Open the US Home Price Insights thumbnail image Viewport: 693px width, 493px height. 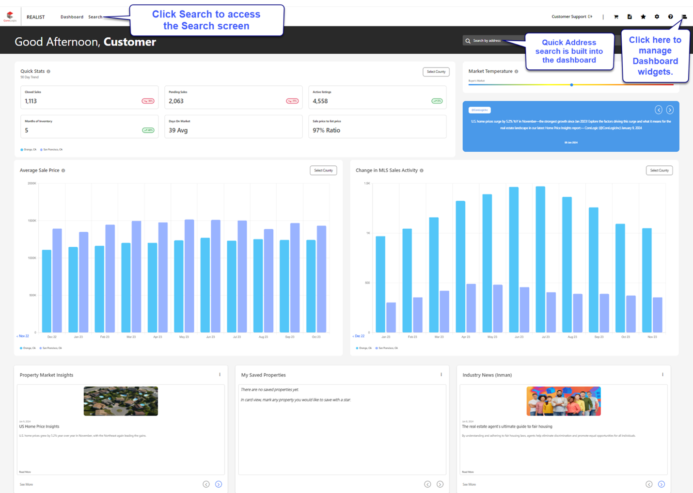(121, 401)
